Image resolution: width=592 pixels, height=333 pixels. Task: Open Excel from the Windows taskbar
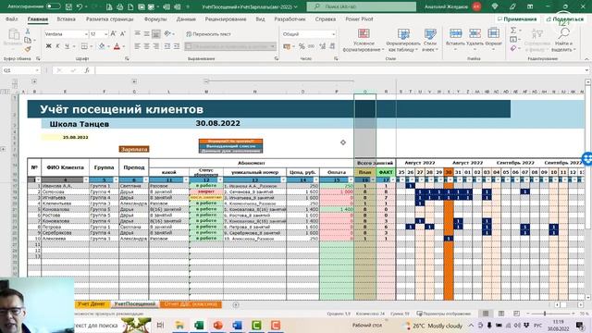(x=199, y=325)
